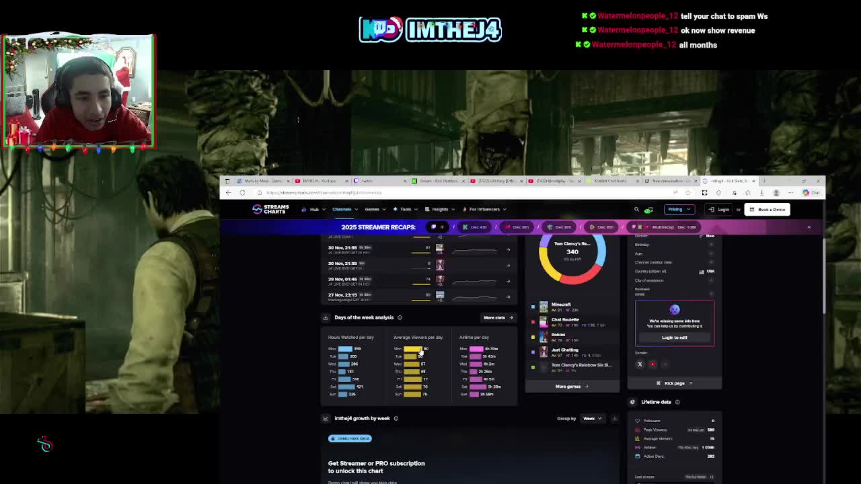Click the page vertical scrollbar
Image resolution: width=861 pixels, height=484 pixels.
click(823, 276)
